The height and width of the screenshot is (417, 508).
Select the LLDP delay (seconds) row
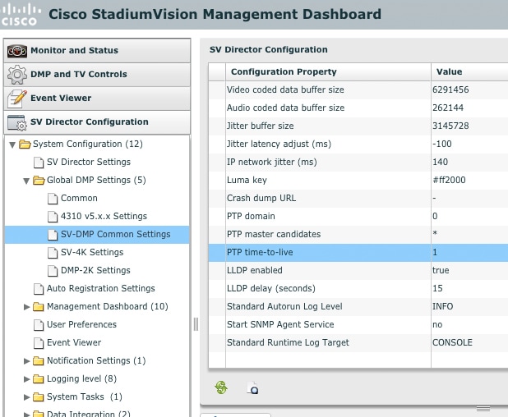click(358, 289)
